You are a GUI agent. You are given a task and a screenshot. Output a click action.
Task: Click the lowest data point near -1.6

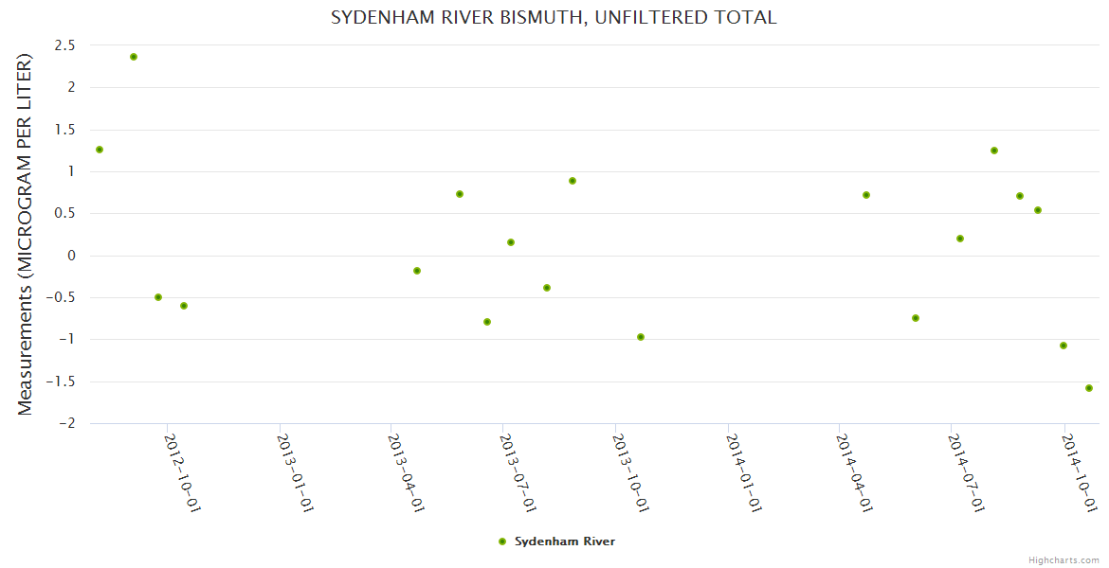click(x=1089, y=388)
